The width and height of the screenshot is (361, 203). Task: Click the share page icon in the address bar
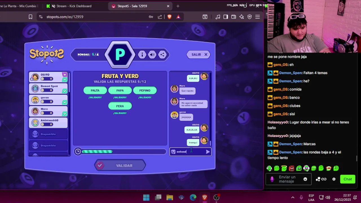coord(160,17)
